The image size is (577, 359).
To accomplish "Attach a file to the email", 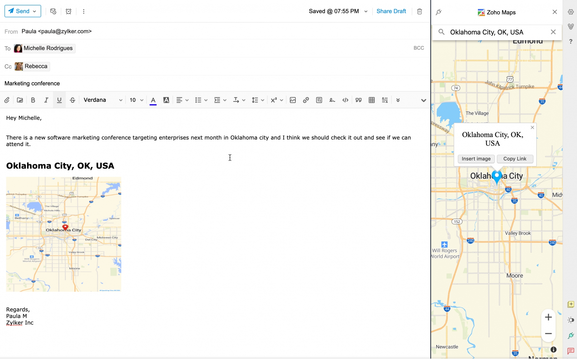I will coord(7,100).
